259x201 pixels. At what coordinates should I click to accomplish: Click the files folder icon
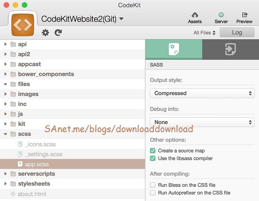[x=13, y=84]
